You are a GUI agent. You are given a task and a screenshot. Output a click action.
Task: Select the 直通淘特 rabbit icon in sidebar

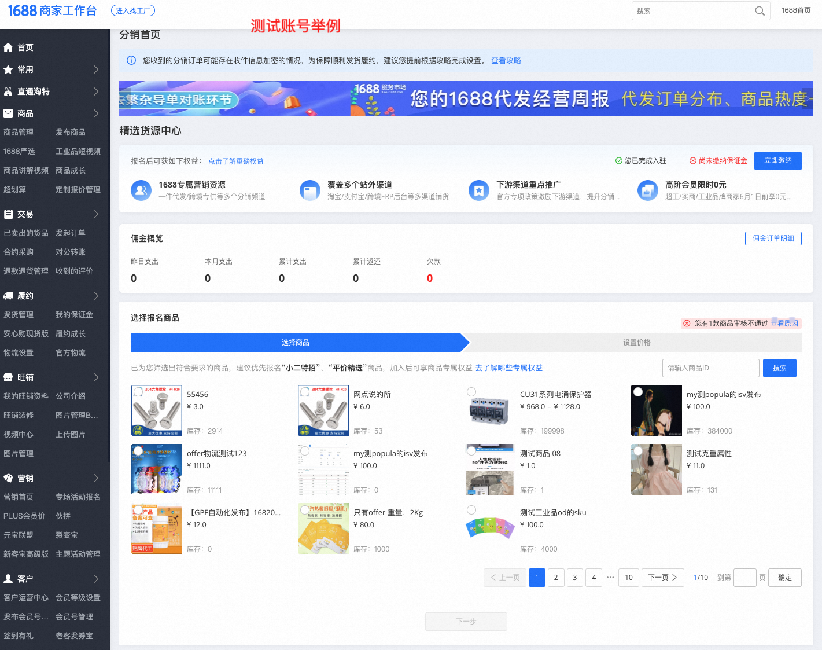coord(8,91)
